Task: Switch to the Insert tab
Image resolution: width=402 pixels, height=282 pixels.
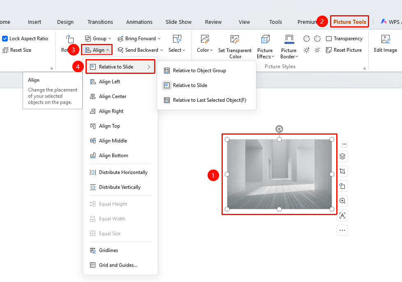Action: pyautogui.click(x=35, y=22)
